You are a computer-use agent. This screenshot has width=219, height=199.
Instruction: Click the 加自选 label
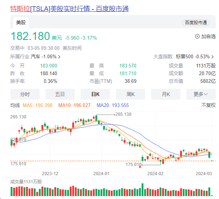click(x=208, y=36)
